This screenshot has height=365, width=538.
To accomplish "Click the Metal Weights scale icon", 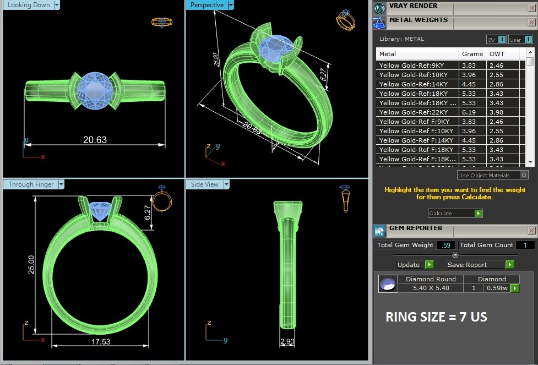I will 379,22.
